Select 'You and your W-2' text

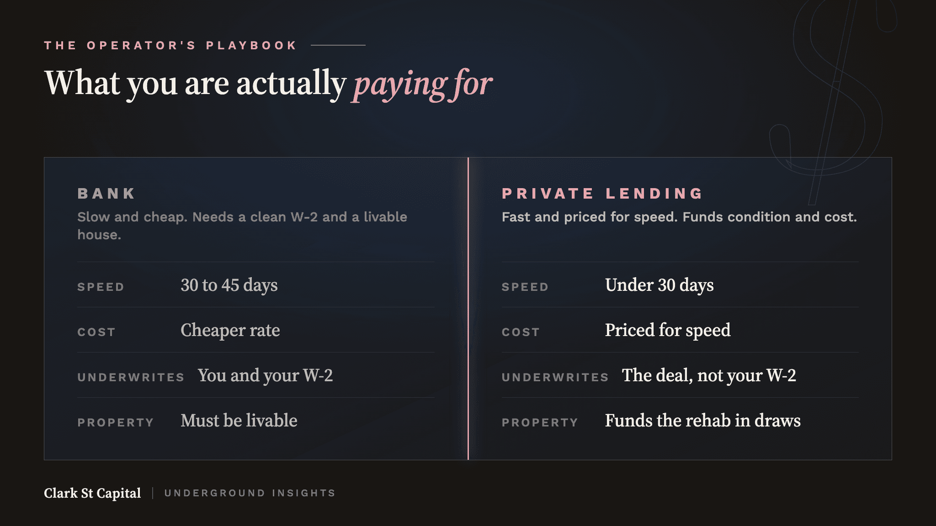point(266,375)
